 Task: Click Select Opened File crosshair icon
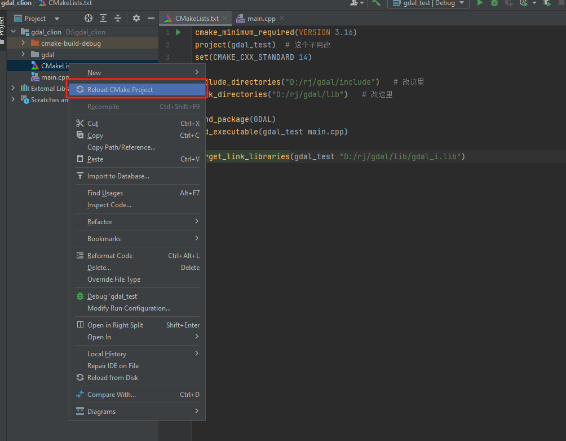(89, 19)
